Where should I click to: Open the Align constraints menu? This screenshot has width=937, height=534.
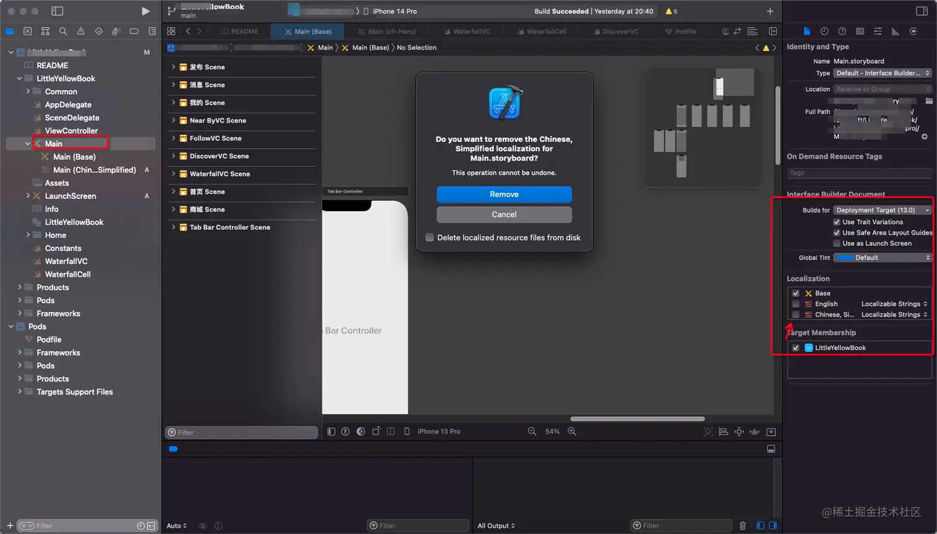(x=723, y=431)
